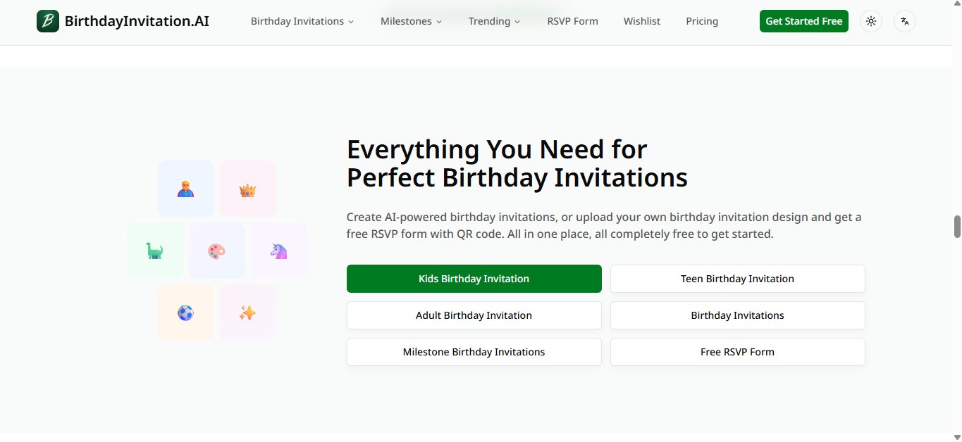This screenshot has width=962, height=442.
Task: Open the Free RSVP Form option
Action: click(737, 352)
